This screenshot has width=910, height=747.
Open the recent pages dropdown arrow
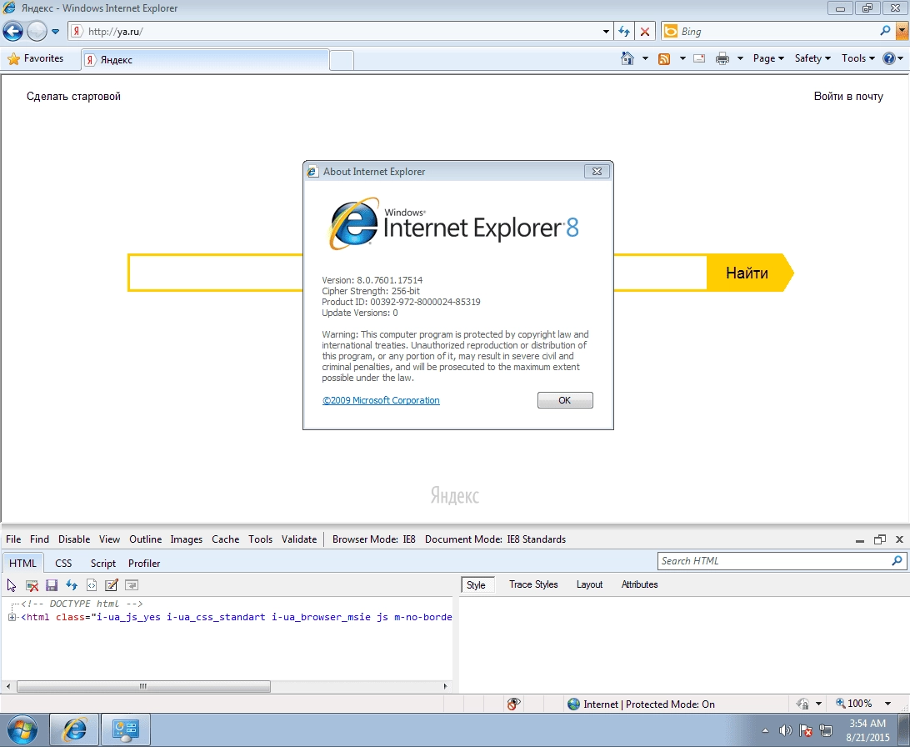56,32
